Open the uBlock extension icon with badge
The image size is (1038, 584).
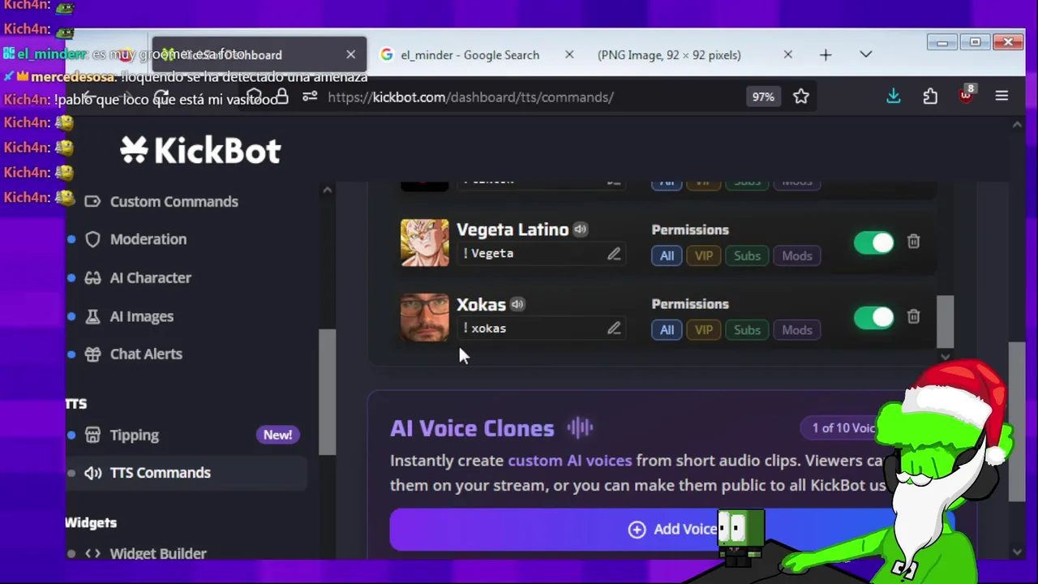(x=966, y=95)
